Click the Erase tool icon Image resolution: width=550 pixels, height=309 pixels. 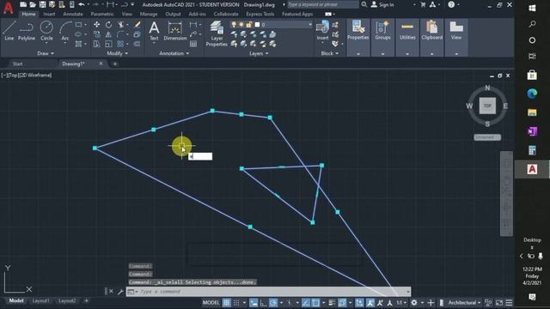137,25
